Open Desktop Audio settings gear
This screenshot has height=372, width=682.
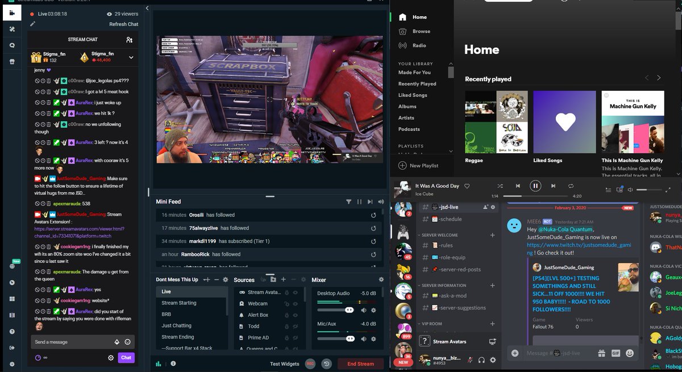tap(373, 310)
